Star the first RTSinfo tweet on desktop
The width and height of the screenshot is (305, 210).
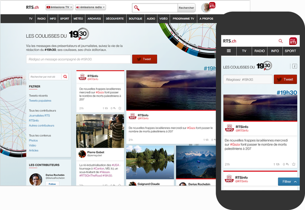point(120,108)
